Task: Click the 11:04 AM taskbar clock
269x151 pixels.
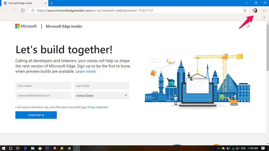Action: [253, 148]
